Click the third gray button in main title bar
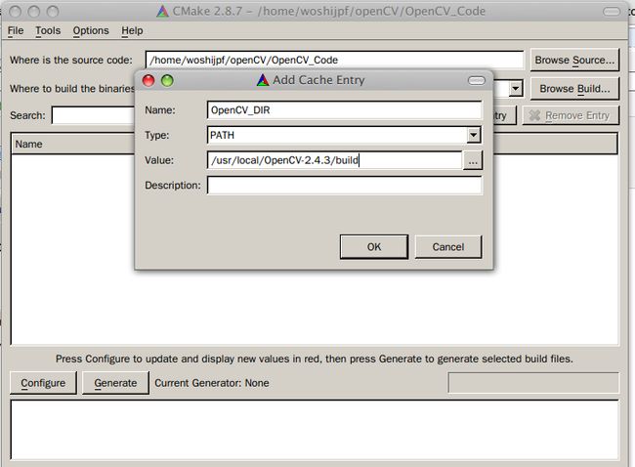 point(53,12)
